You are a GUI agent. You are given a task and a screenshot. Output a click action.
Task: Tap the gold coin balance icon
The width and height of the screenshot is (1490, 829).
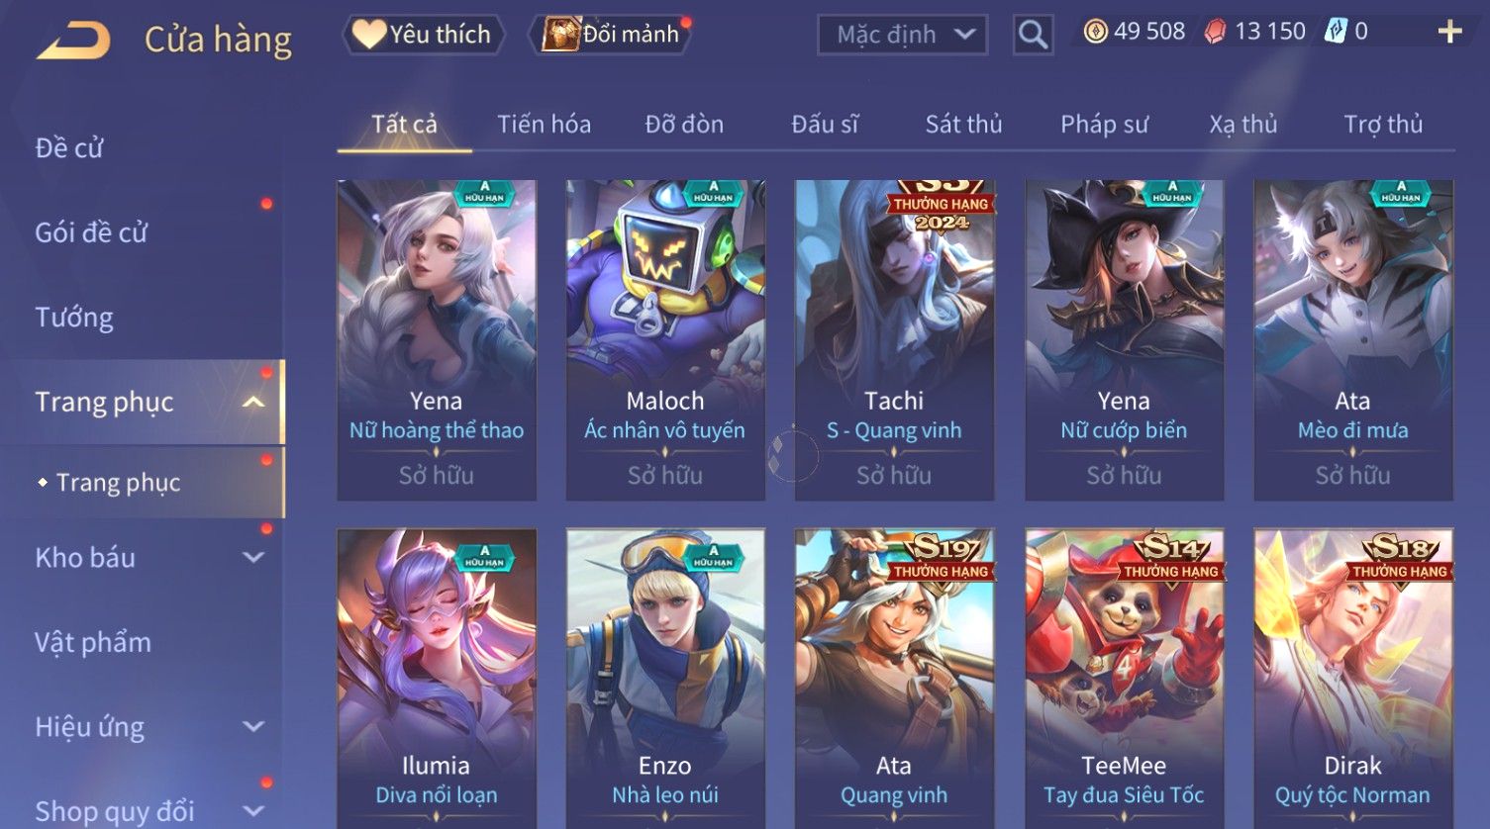[1095, 33]
